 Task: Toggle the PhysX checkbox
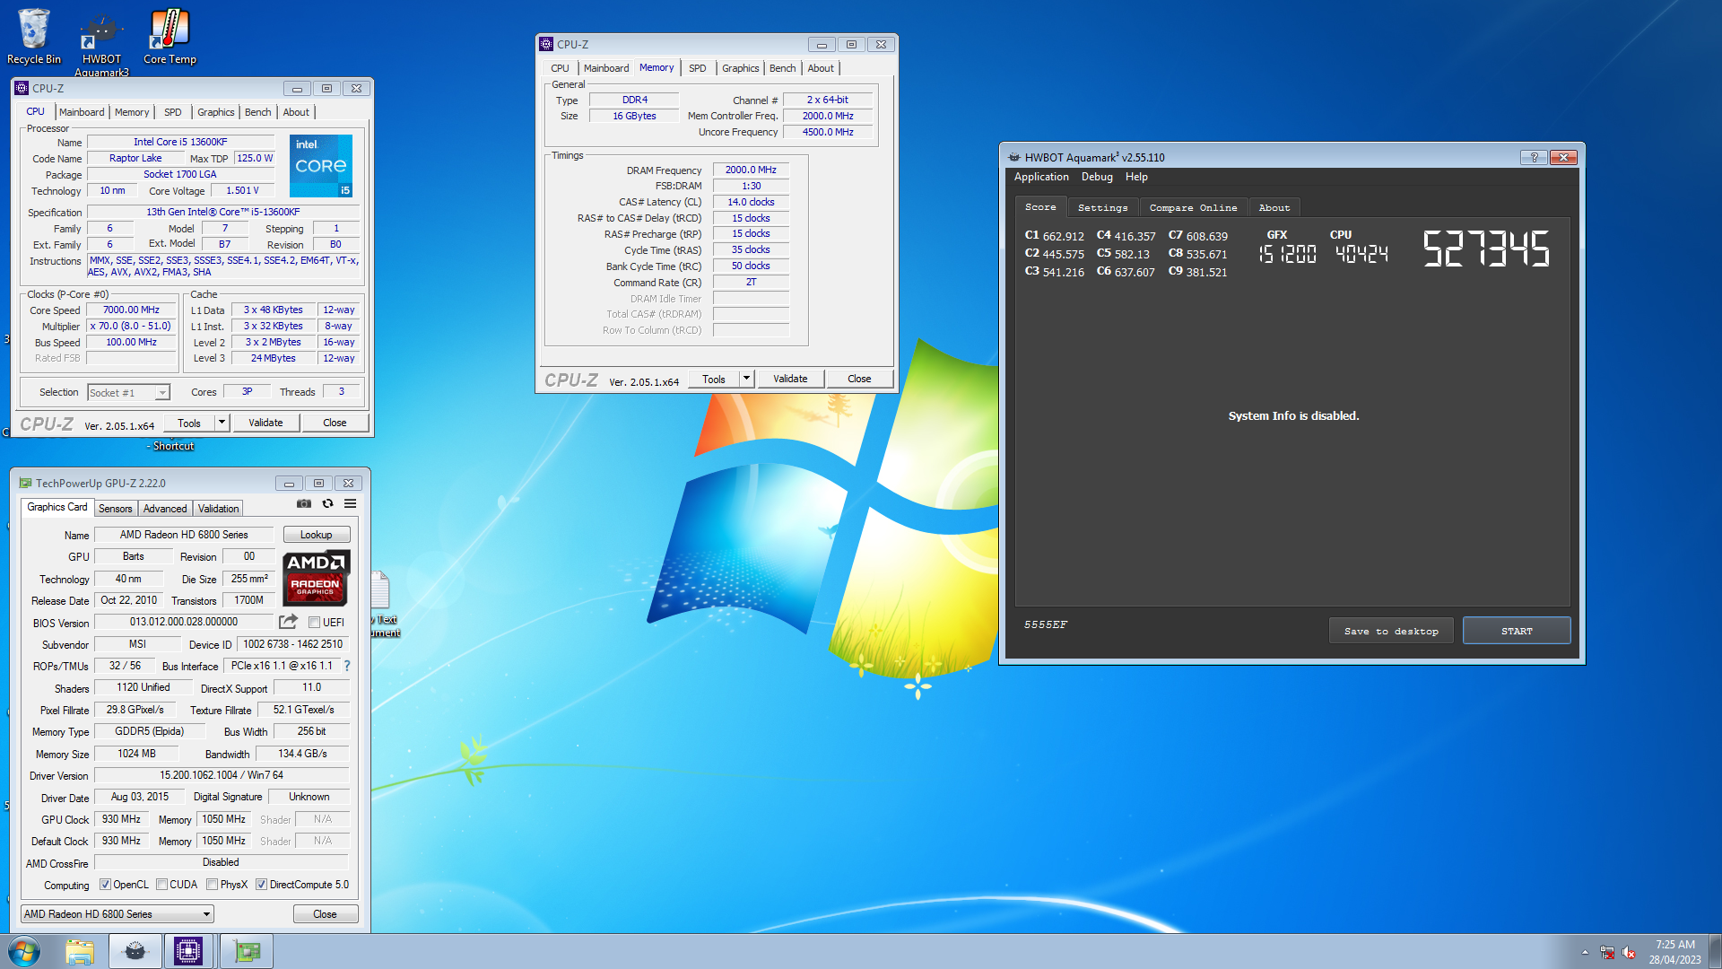tap(213, 885)
